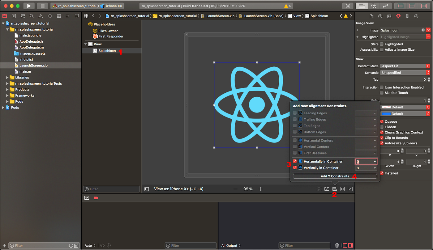Image resolution: width=433 pixels, height=250 pixels.
Task: Open the Quick Help inspector question mark icon
Action: (x=380, y=16)
